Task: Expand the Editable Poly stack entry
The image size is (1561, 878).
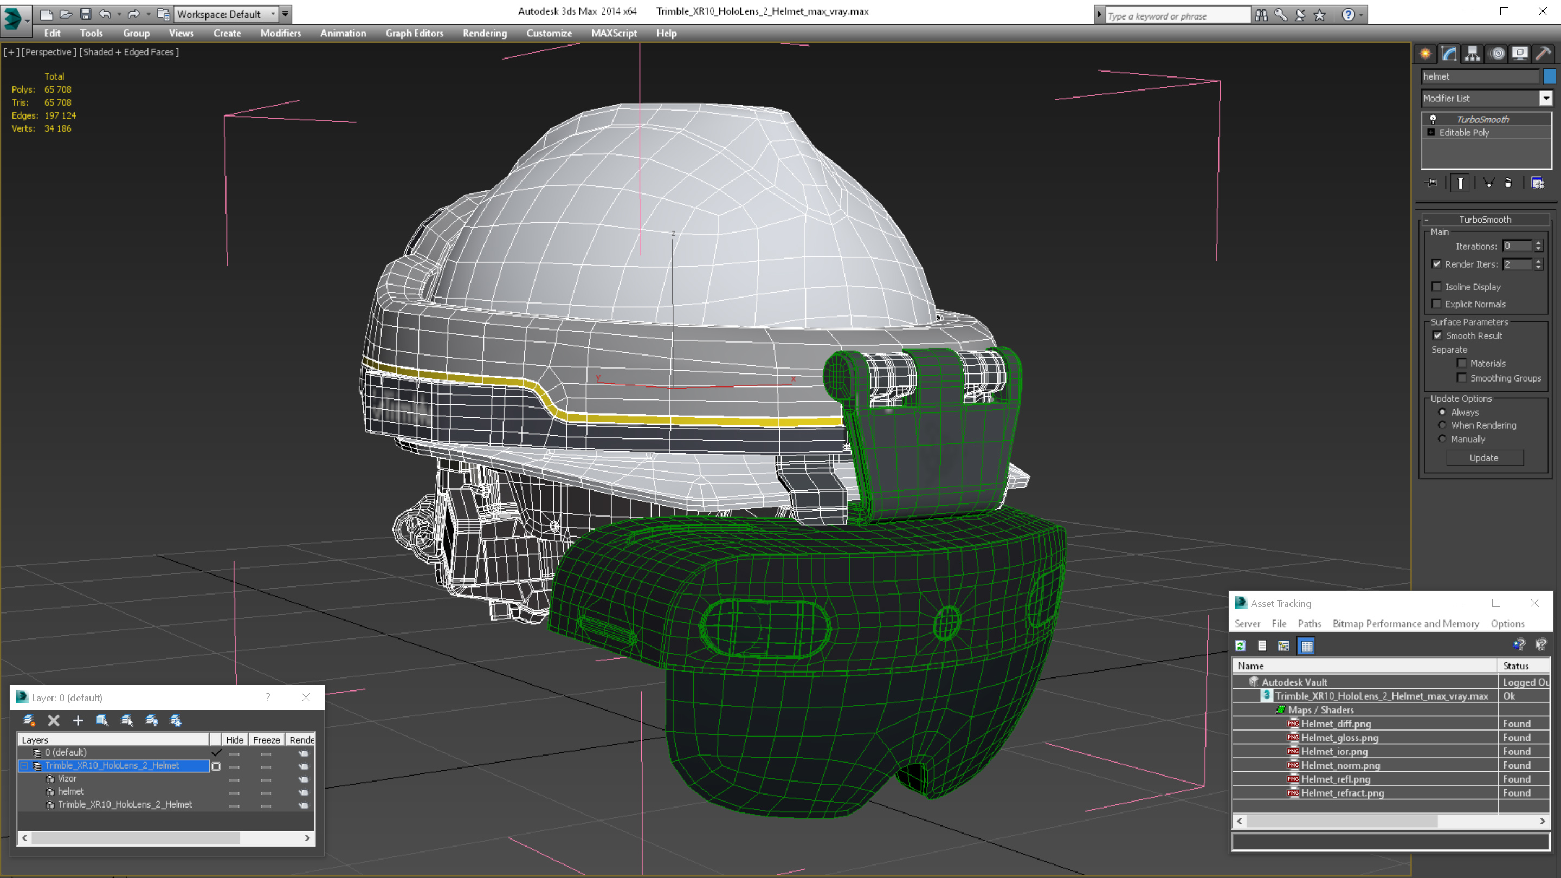Action: pyautogui.click(x=1431, y=133)
